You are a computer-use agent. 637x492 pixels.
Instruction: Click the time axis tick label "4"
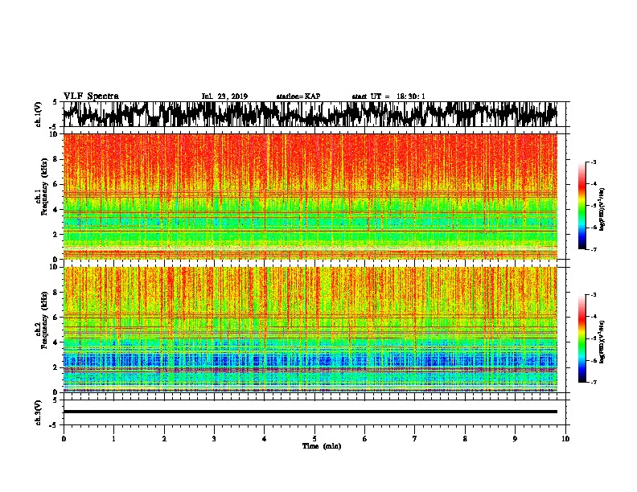pyautogui.click(x=265, y=439)
